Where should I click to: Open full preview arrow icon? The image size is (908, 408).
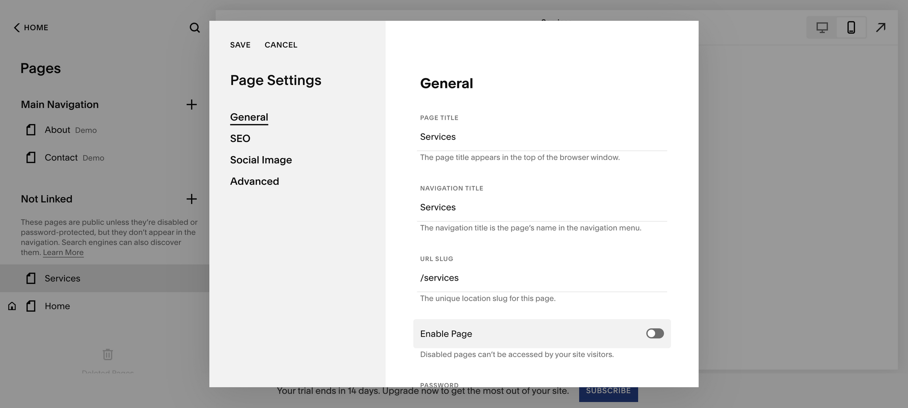point(881,28)
